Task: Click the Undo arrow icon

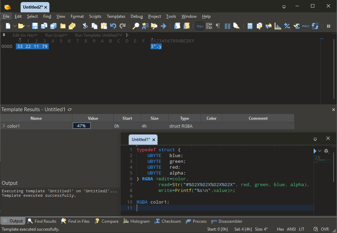Action: [113, 26]
